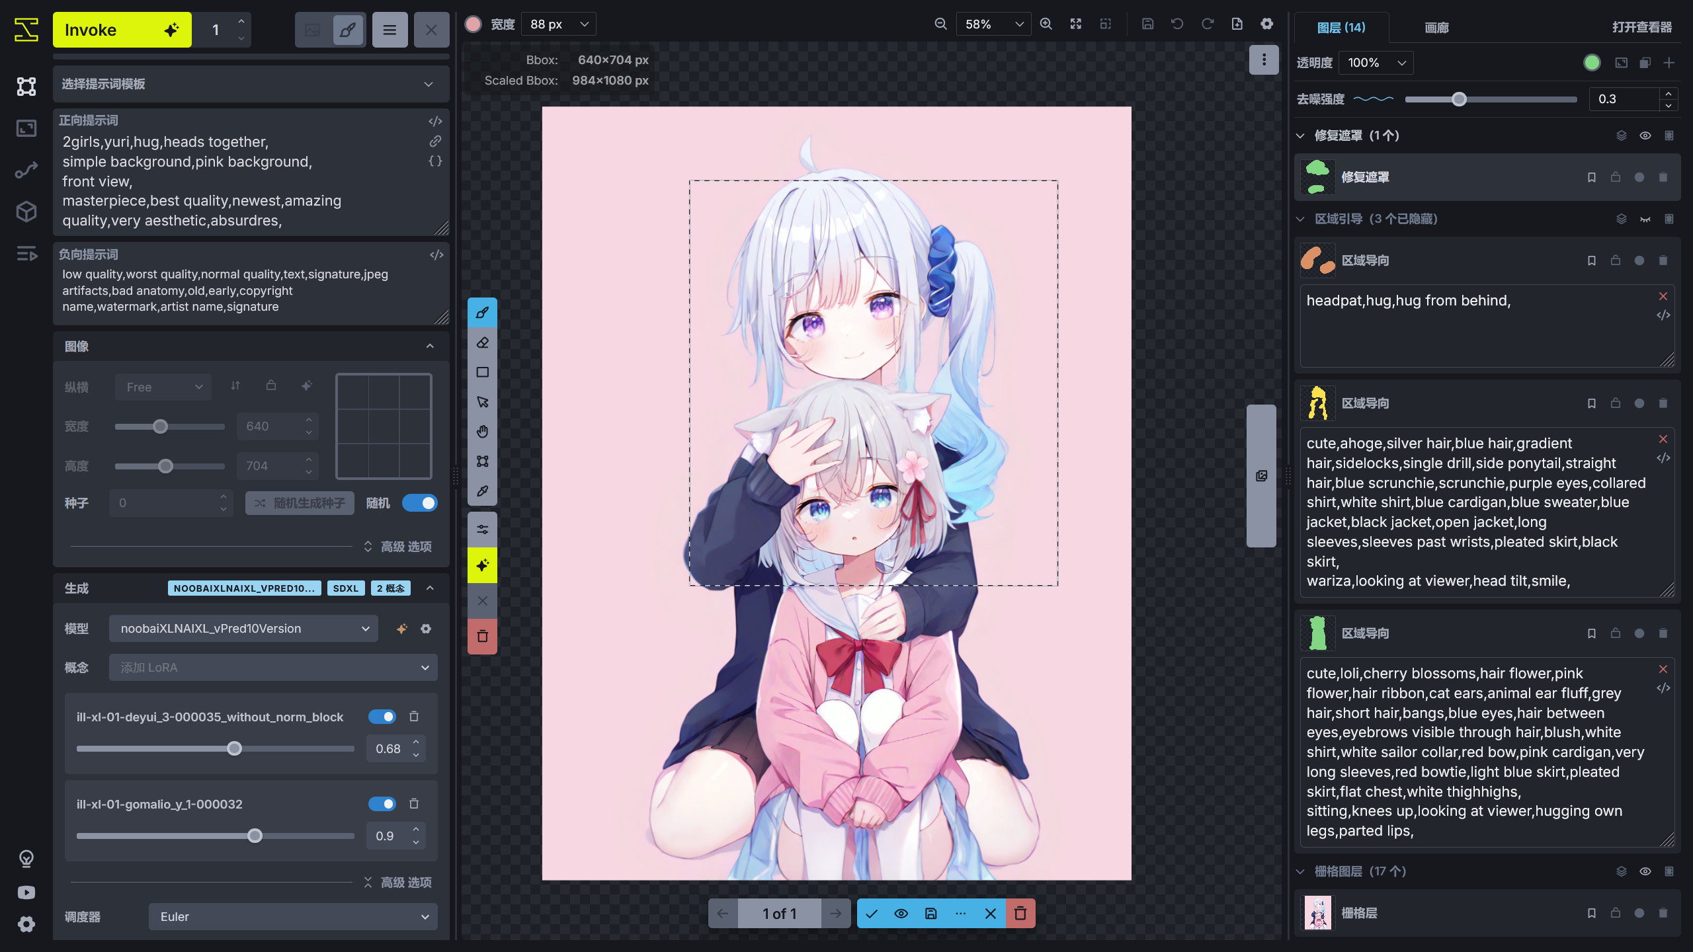
Task: Disable the ill-xl-01-deyui_3 LoRA
Action: (383, 717)
